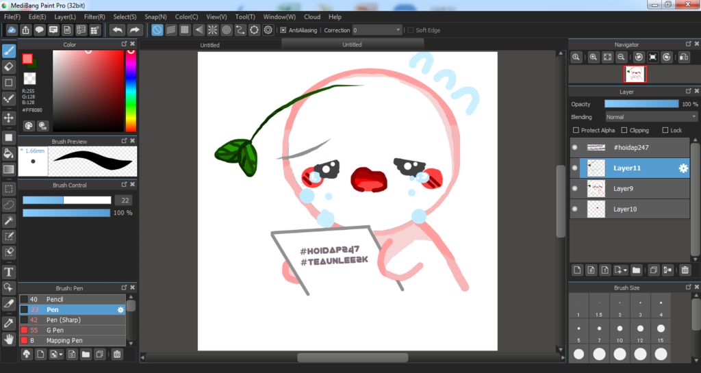This screenshot has width=701, height=373.
Task: Select the Pen (Sharp) brush
Action: [x=73, y=320]
